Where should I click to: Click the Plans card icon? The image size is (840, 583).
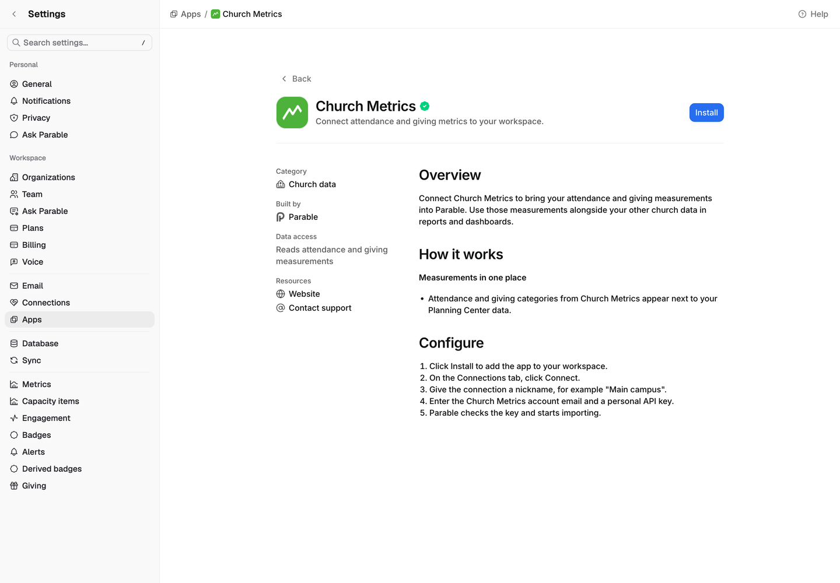(x=14, y=228)
